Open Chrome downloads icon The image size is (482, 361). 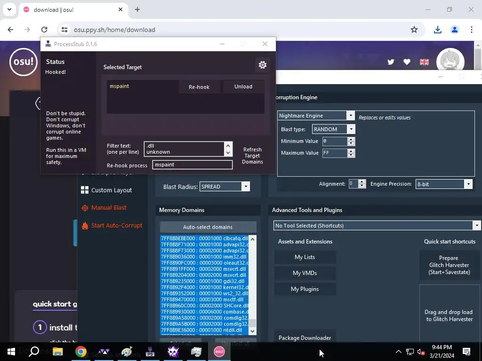437,30
